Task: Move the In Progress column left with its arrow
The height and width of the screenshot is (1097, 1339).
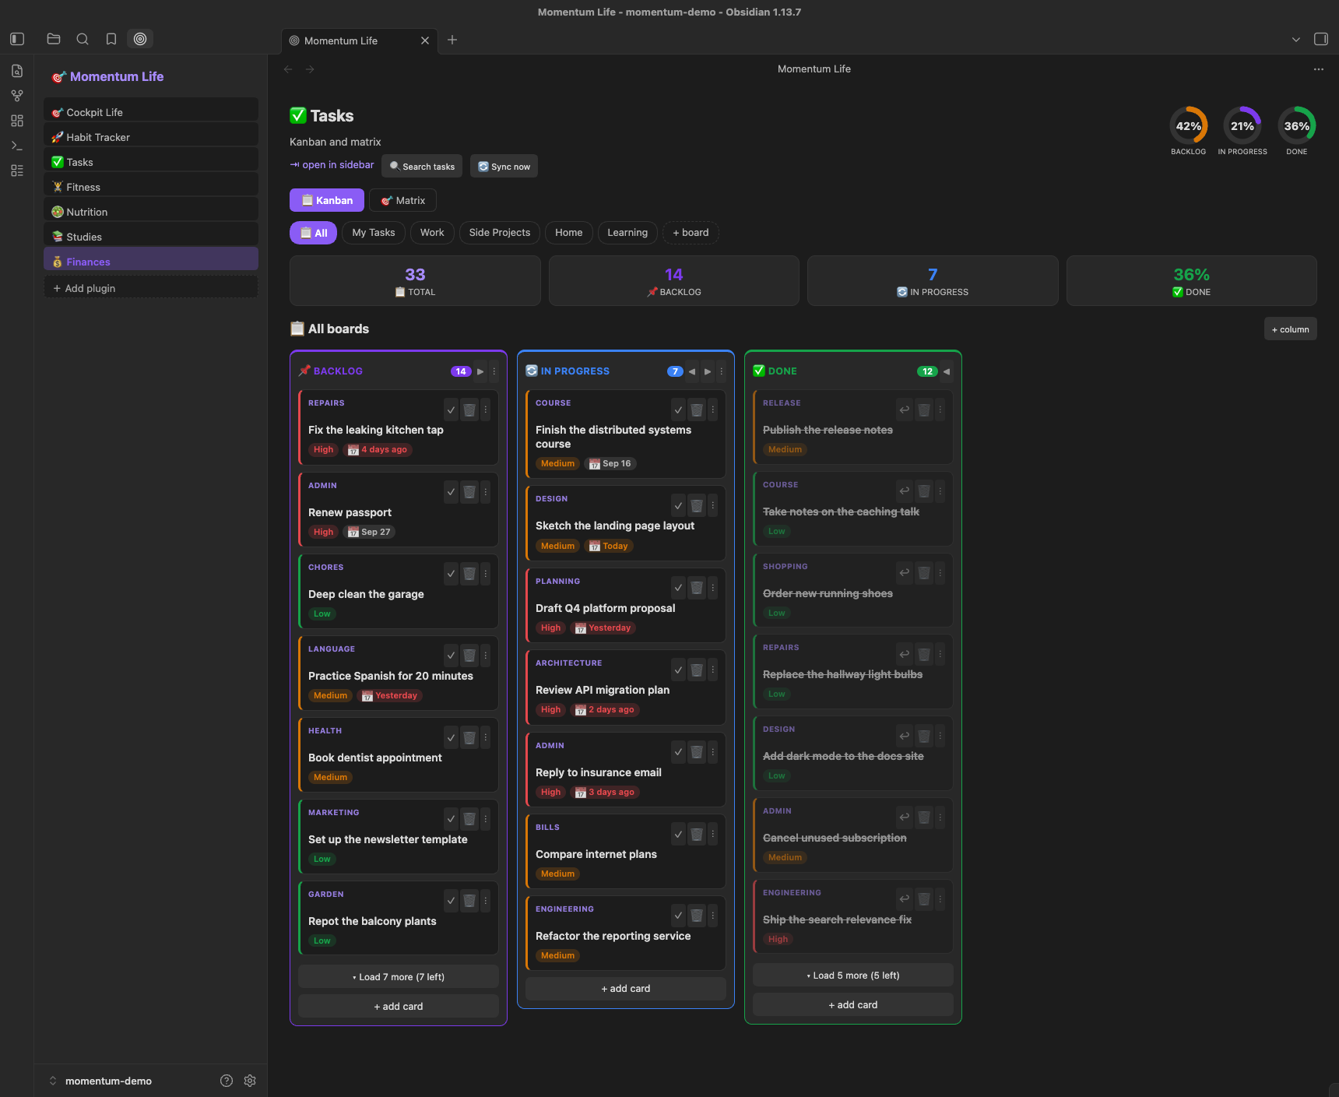Action: (x=692, y=371)
